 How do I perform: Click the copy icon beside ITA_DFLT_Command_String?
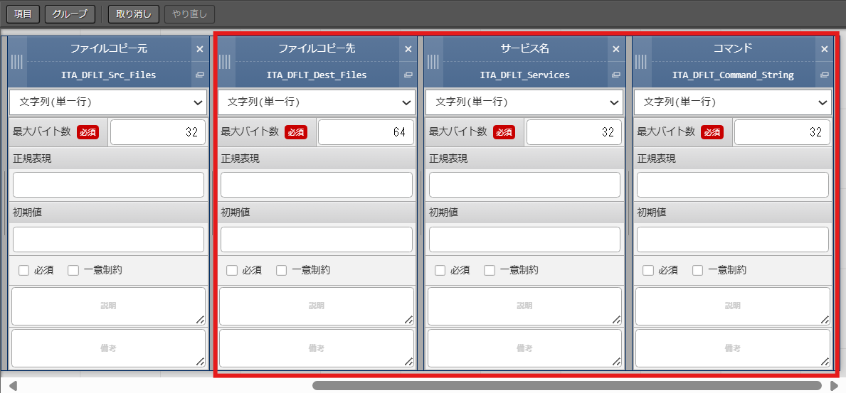825,75
